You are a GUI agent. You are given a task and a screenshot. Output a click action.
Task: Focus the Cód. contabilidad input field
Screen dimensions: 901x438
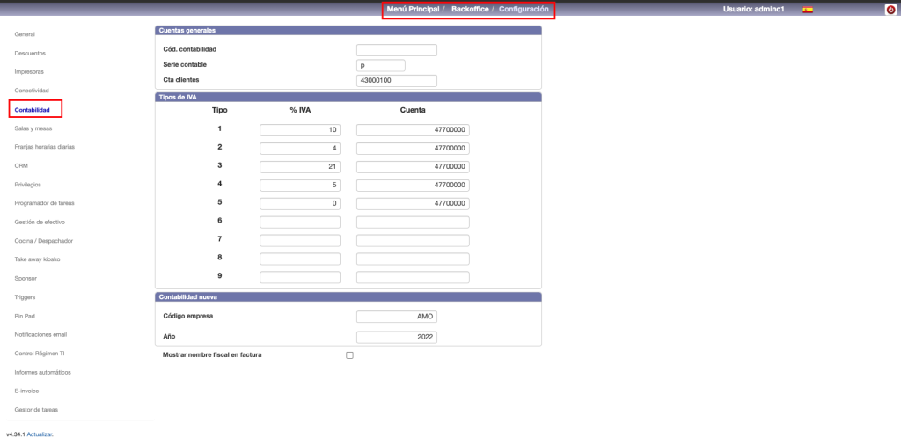tap(396, 50)
